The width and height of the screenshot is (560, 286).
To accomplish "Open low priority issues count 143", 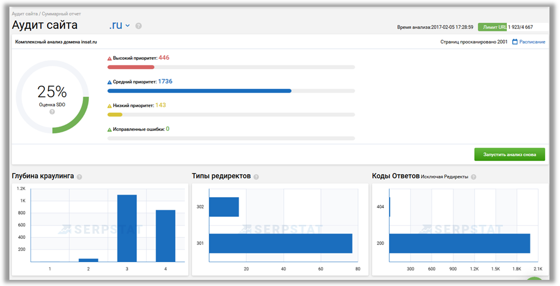I will coord(161,105).
